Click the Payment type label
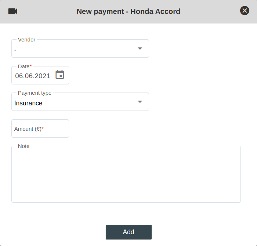257x246 pixels. (35, 93)
